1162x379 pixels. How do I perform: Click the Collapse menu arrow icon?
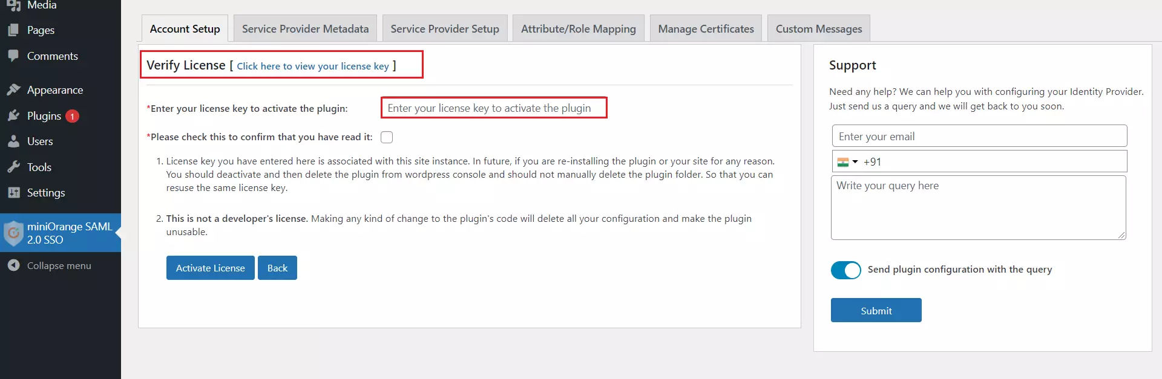13,265
